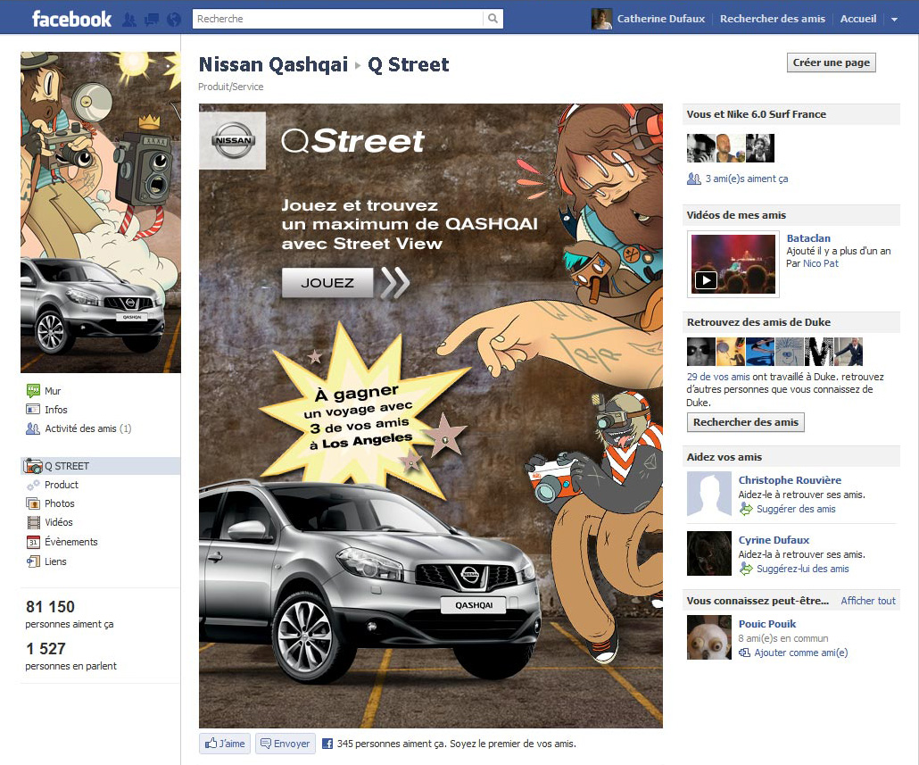Select the Infos page tab
Viewport: 919px width, 765px height.
[x=55, y=410]
